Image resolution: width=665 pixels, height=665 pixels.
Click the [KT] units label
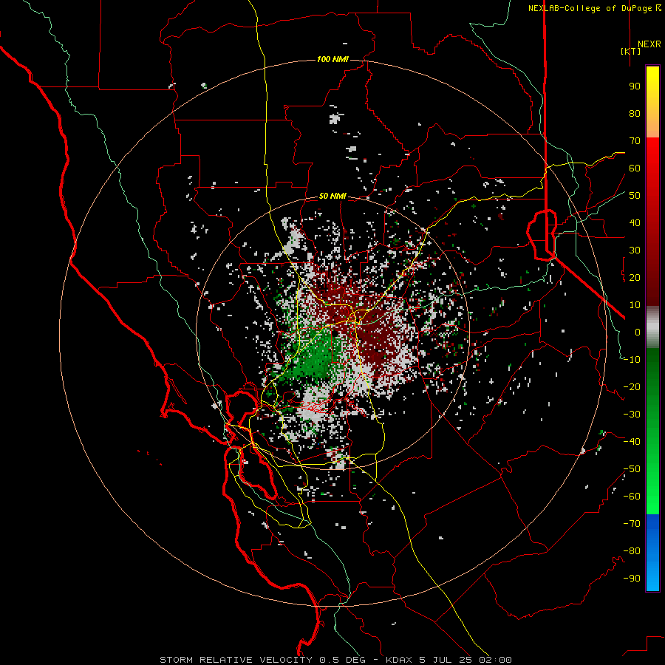[631, 51]
